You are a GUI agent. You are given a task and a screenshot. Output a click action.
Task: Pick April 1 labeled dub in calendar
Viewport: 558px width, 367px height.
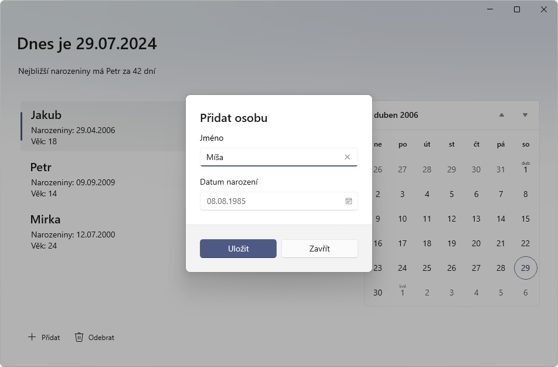tap(525, 168)
